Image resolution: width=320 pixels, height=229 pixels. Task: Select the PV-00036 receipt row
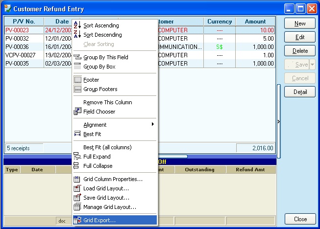coord(22,46)
